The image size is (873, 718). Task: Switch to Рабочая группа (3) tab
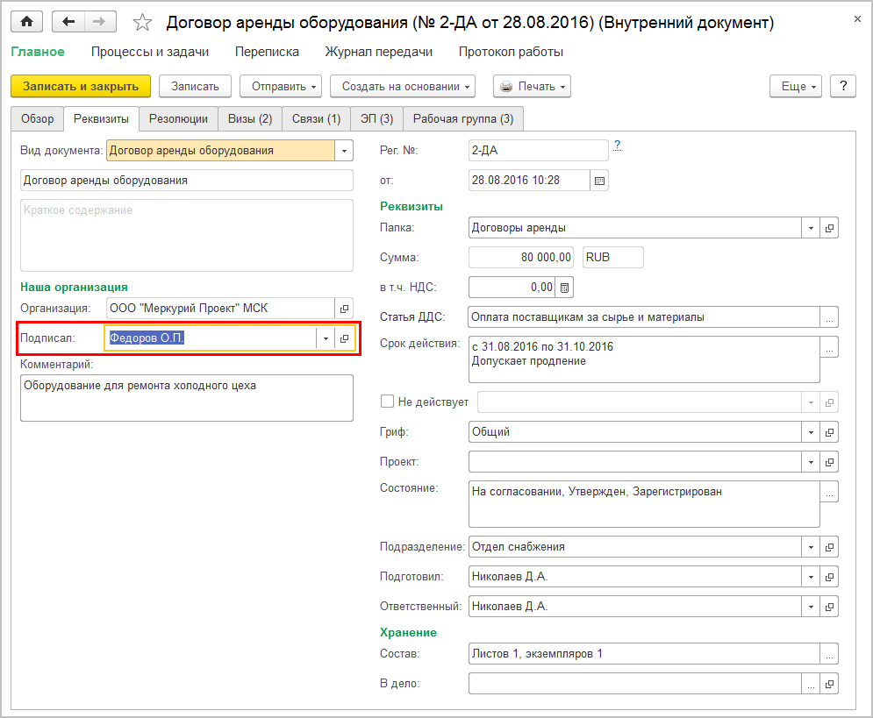(x=463, y=119)
